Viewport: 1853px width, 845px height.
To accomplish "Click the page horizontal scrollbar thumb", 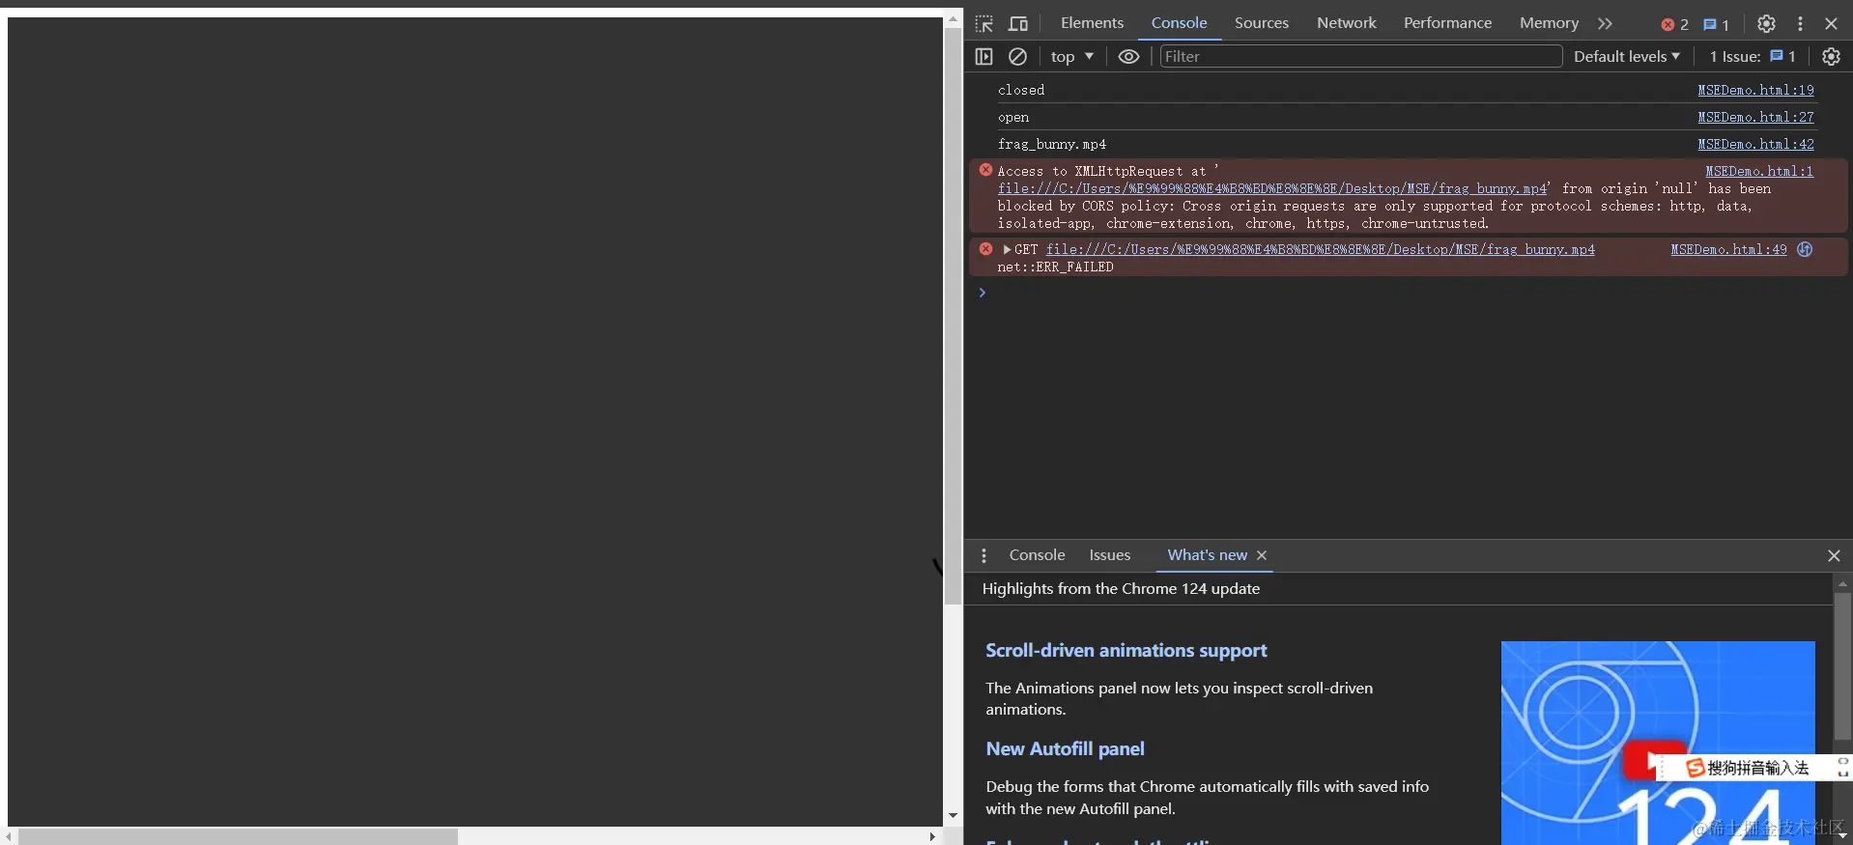I will (238, 836).
